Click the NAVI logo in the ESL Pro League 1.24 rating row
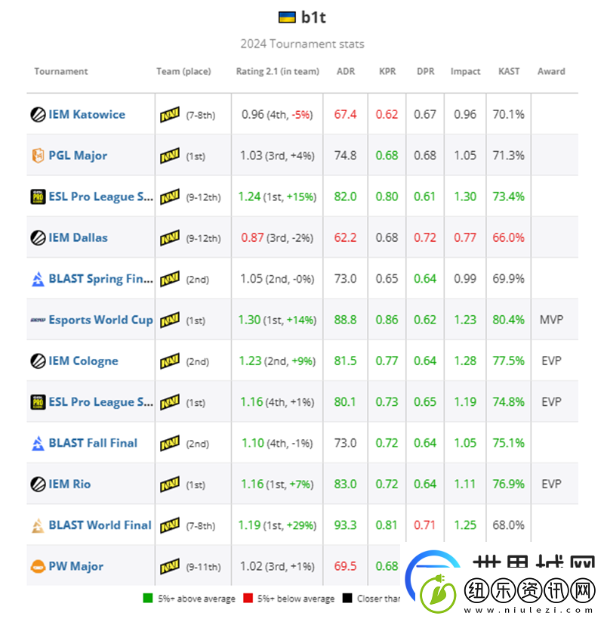 (x=170, y=197)
